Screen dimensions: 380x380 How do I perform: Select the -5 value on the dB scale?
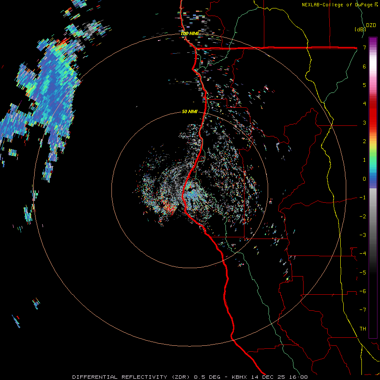pyautogui.click(x=363, y=273)
